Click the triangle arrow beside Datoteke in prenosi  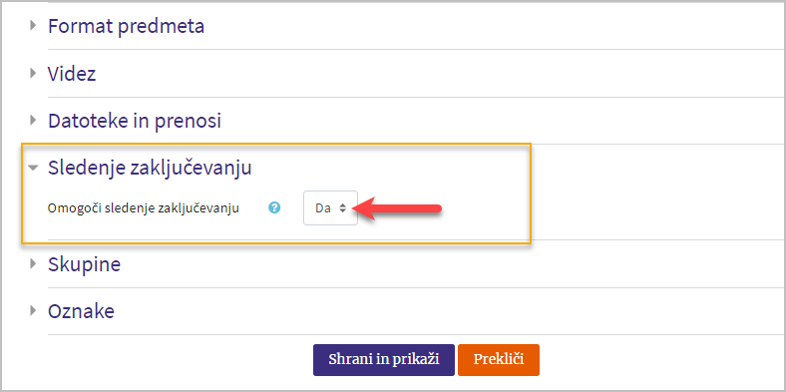33,121
